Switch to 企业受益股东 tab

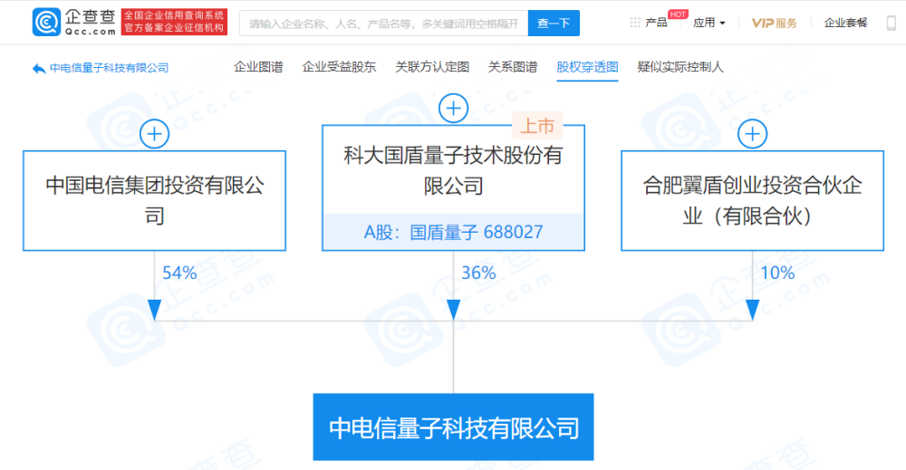(x=339, y=67)
